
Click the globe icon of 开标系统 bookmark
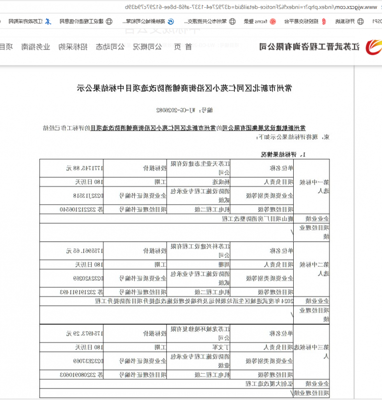click(361, 21)
